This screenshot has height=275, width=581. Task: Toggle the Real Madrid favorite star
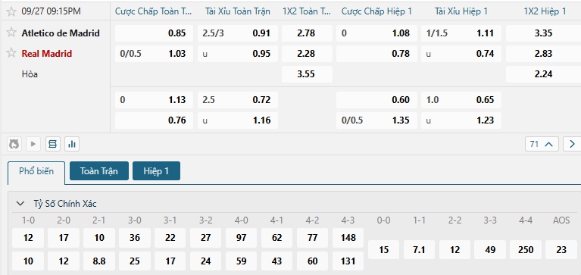(x=11, y=52)
